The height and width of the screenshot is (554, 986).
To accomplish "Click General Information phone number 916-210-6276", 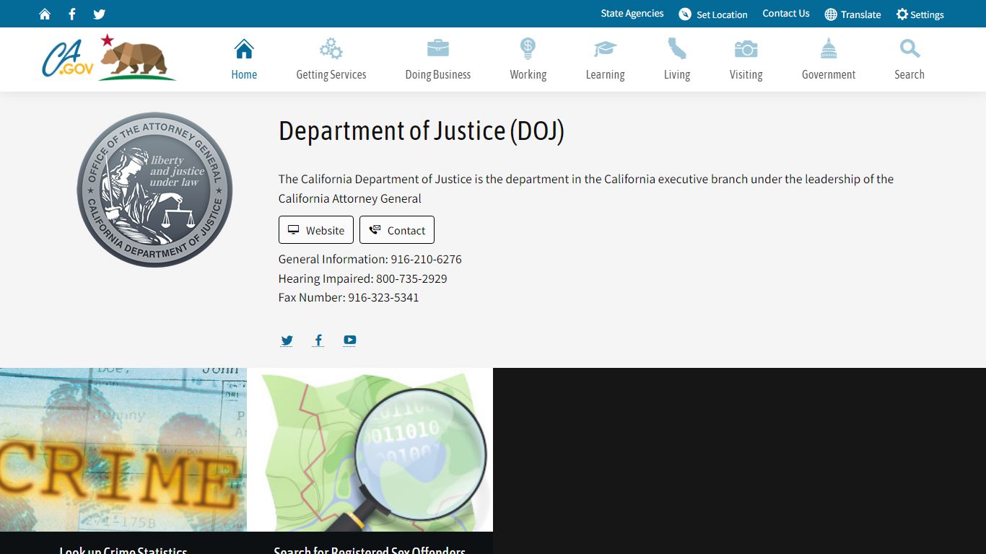I will click(426, 259).
